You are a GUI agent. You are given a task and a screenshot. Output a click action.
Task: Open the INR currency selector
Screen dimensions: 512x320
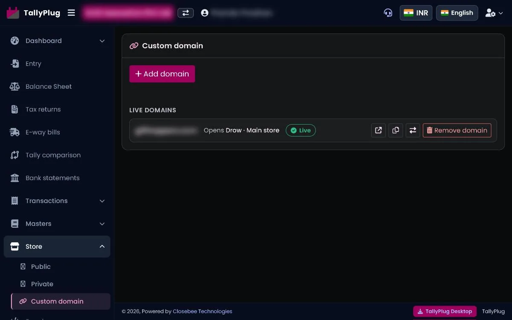416,13
